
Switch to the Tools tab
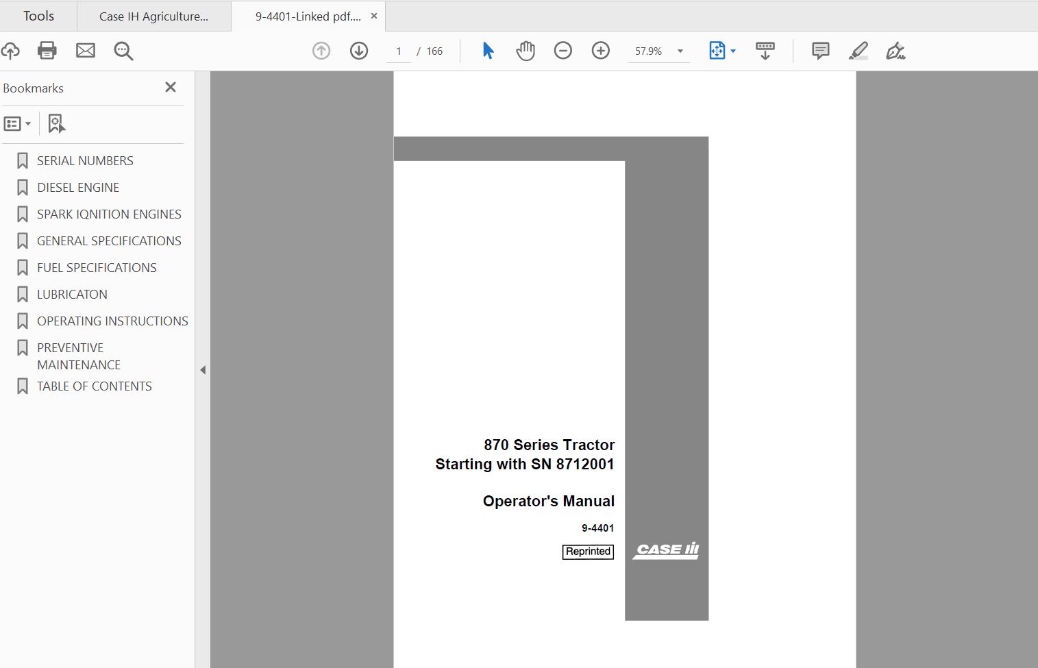point(38,16)
